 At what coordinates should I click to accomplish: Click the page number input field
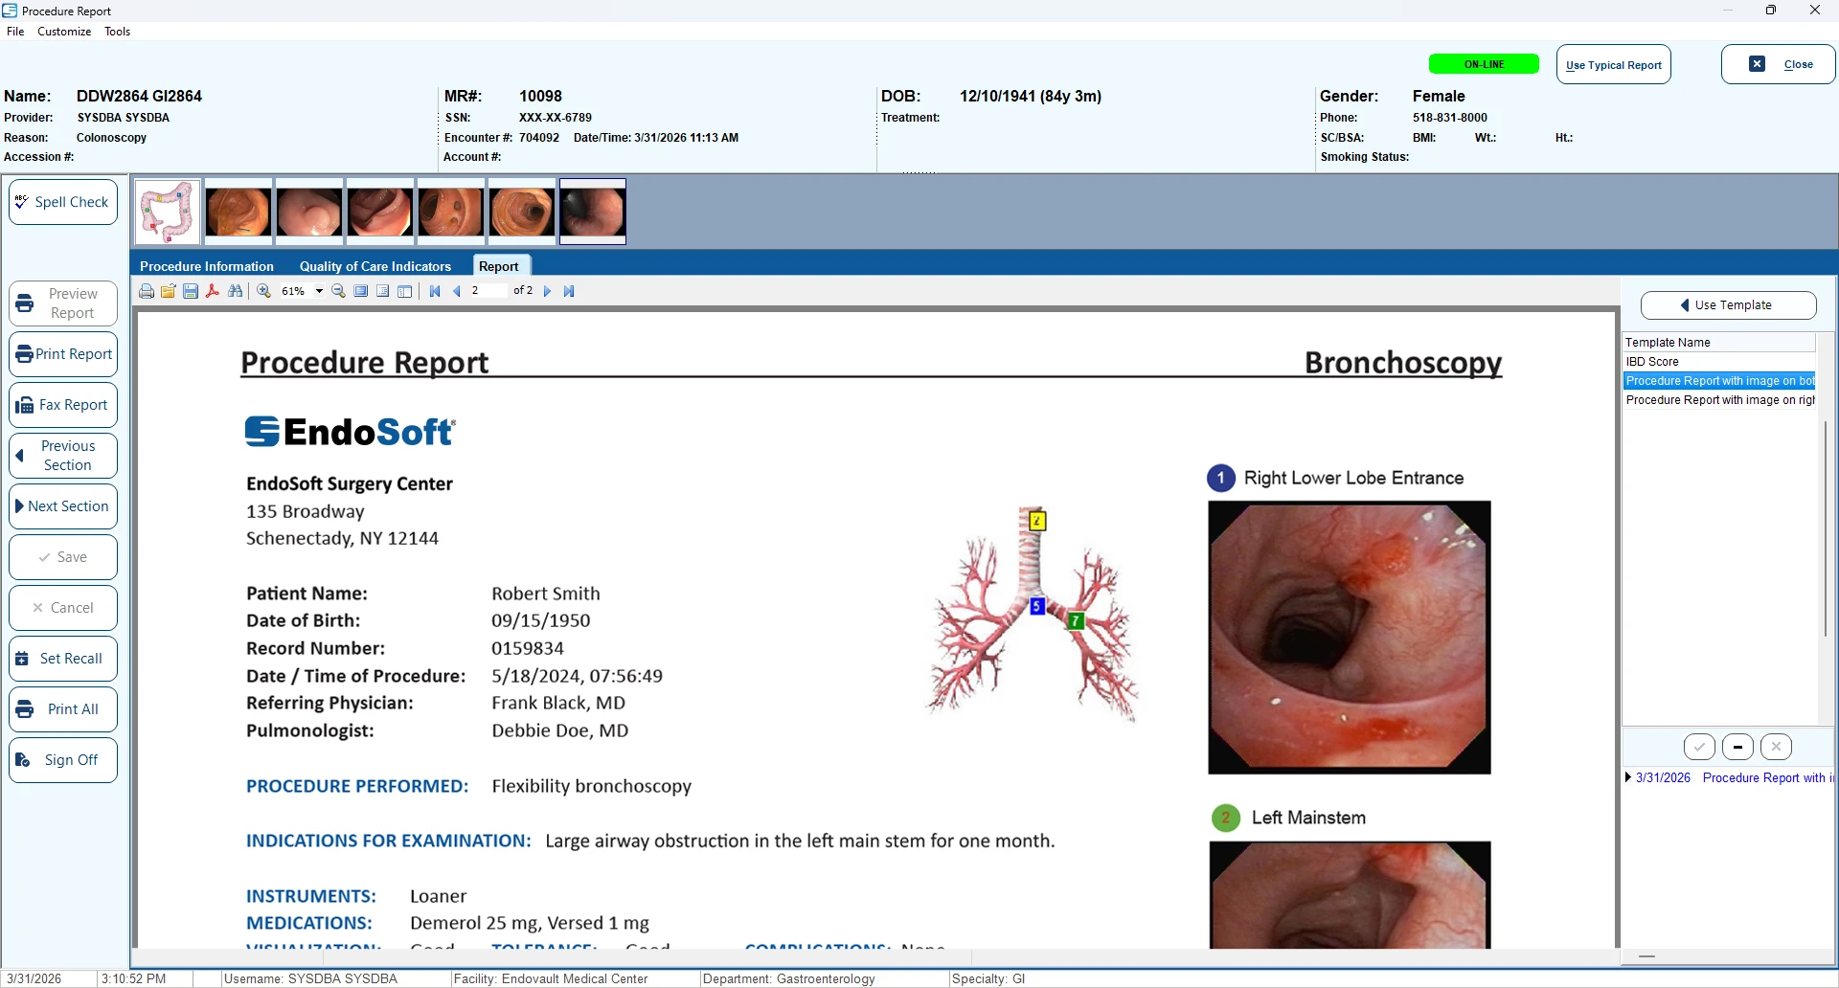click(x=487, y=291)
